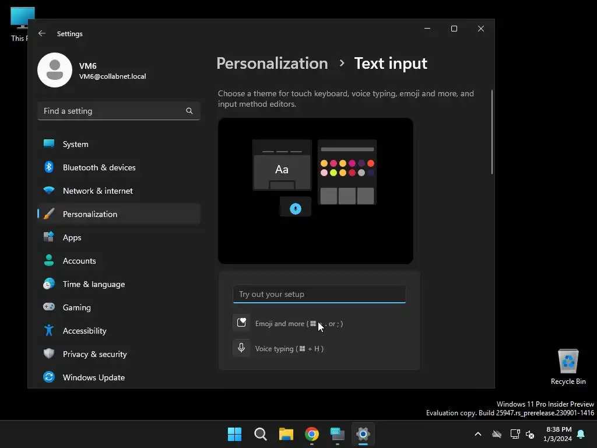597x448 pixels.
Task: Click the muted volume icon in system tray
Action: pos(530,434)
